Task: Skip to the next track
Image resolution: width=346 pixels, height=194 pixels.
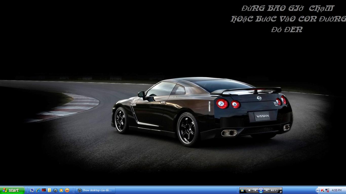Action: click(x=266, y=190)
